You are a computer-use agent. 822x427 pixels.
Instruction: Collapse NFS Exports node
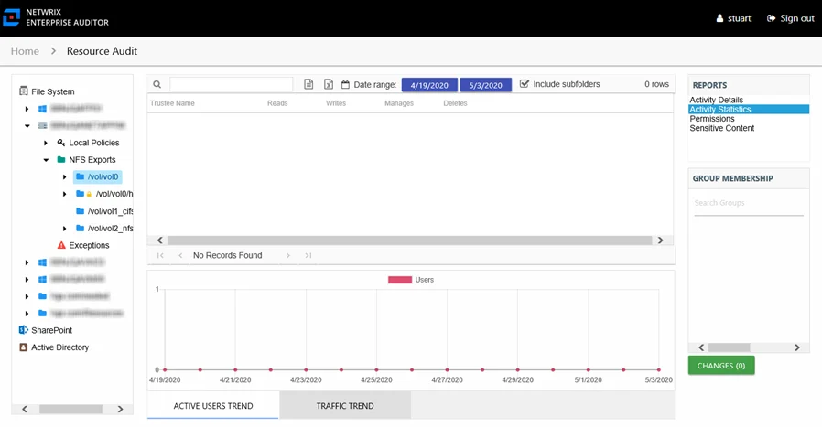tap(46, 160)
